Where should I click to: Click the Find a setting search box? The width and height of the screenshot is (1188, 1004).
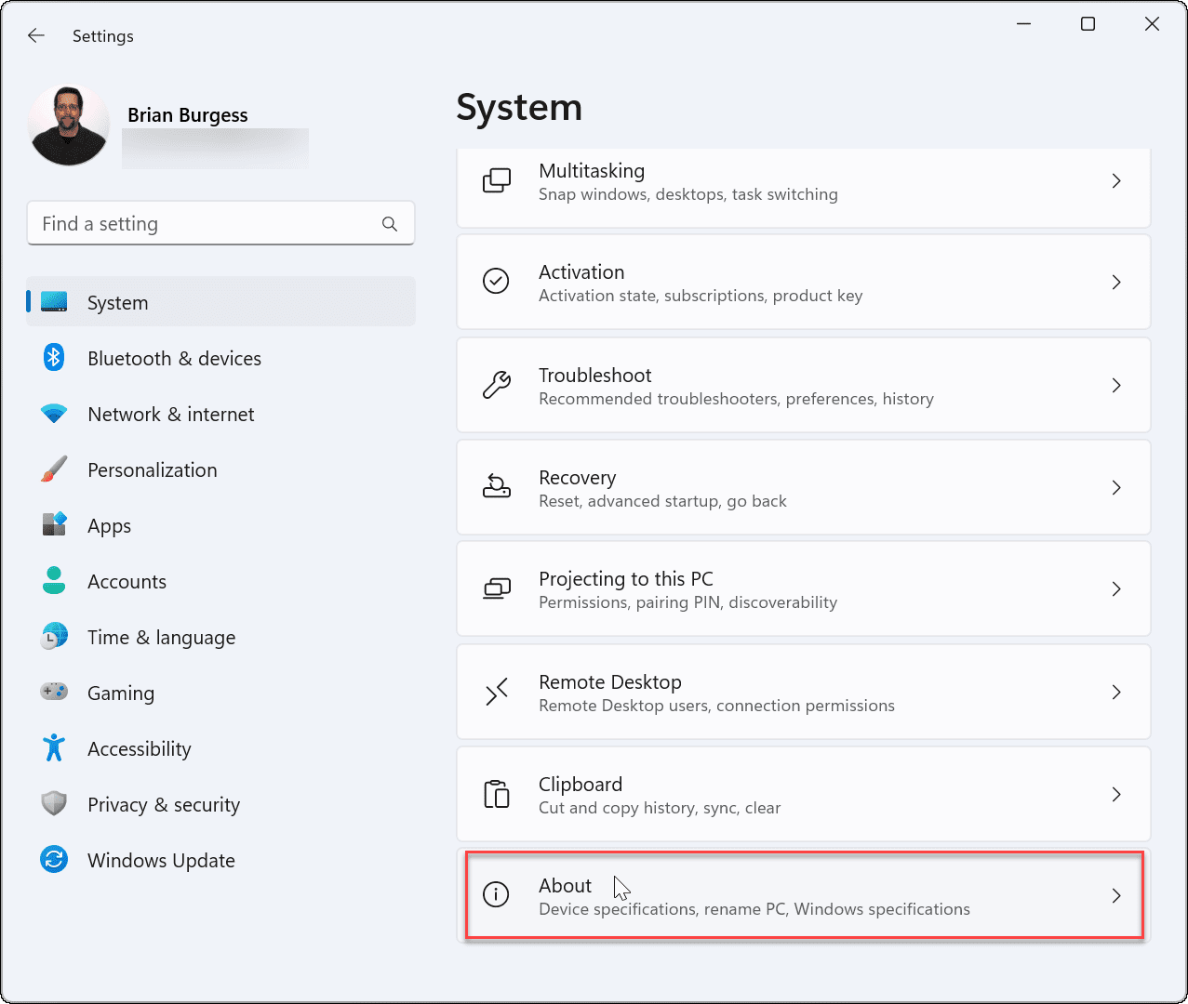220,223
